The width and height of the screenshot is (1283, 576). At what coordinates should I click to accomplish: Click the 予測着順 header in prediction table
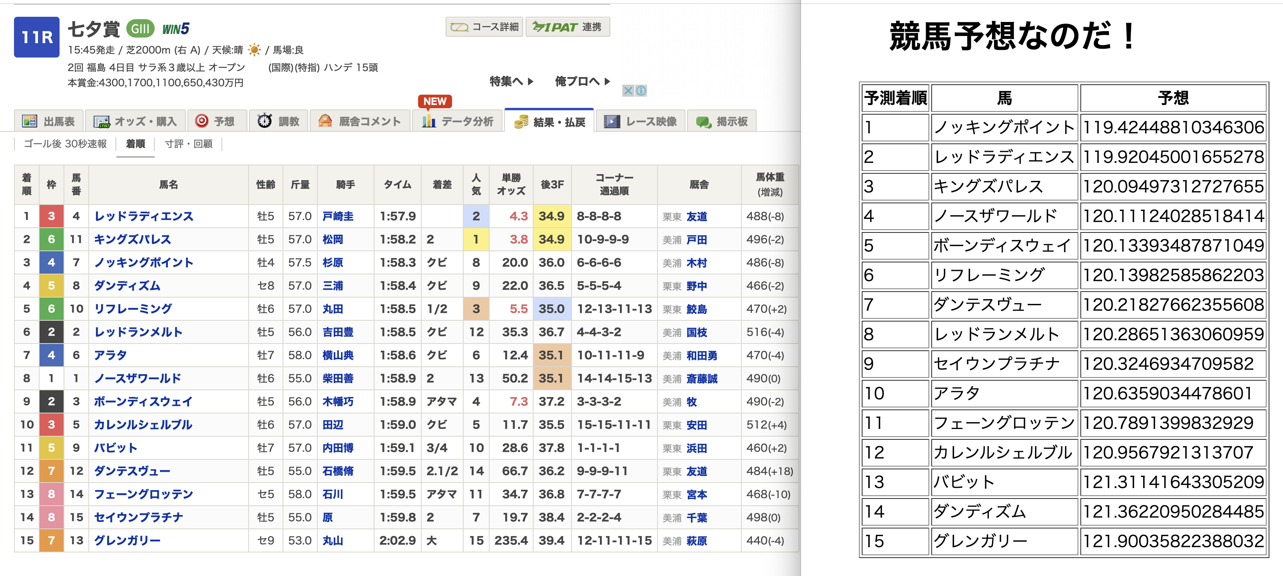[895, 97]
